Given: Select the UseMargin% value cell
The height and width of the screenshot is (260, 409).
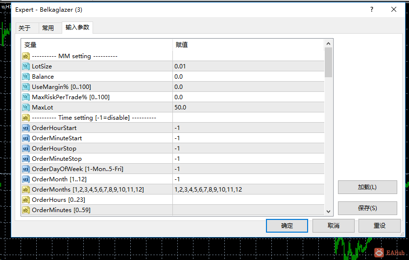Looking at the screenshot, I should (248, 87).
